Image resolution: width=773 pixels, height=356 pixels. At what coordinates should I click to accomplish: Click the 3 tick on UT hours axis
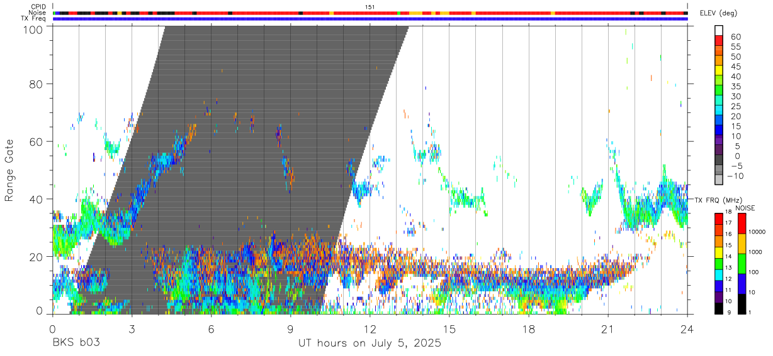pyautogui.click(x=132, y=329)
